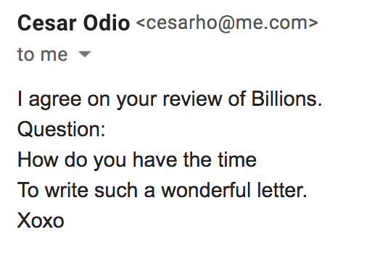Click the word "write" in the body
The height and width of the screenshot is (261, 380).
tap(67, 190)
